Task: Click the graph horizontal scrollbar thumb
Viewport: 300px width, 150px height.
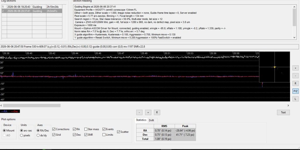Action: (x=32, y=105)
